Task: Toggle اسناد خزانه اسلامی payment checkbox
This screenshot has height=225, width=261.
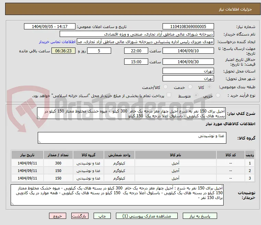Action: (x=169, y=95)
